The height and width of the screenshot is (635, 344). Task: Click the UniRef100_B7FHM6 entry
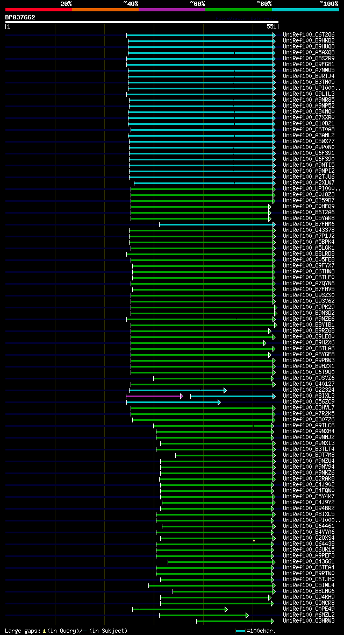point(309,224)
